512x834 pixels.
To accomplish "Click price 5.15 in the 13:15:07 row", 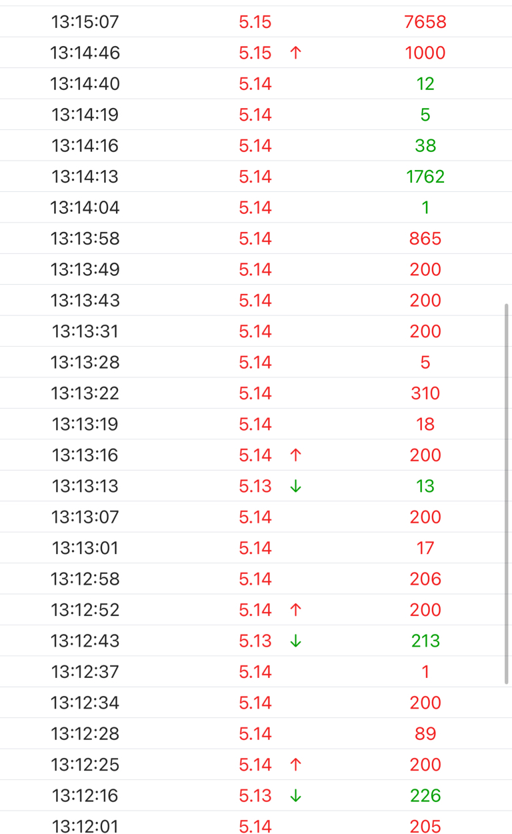I will (x=255, y=22).
